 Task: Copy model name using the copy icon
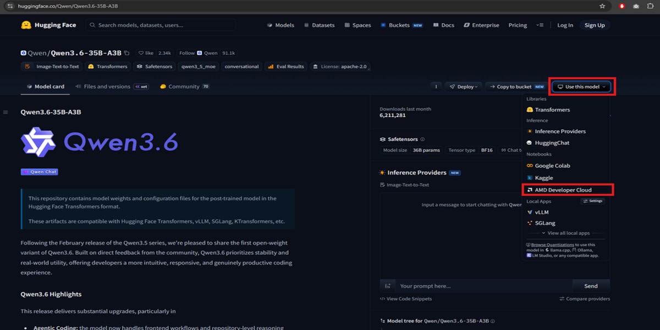coord(127,53)
